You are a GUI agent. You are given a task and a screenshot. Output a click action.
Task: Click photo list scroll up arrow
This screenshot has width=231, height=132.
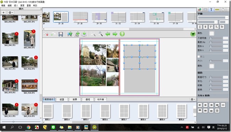click(41, 16)
